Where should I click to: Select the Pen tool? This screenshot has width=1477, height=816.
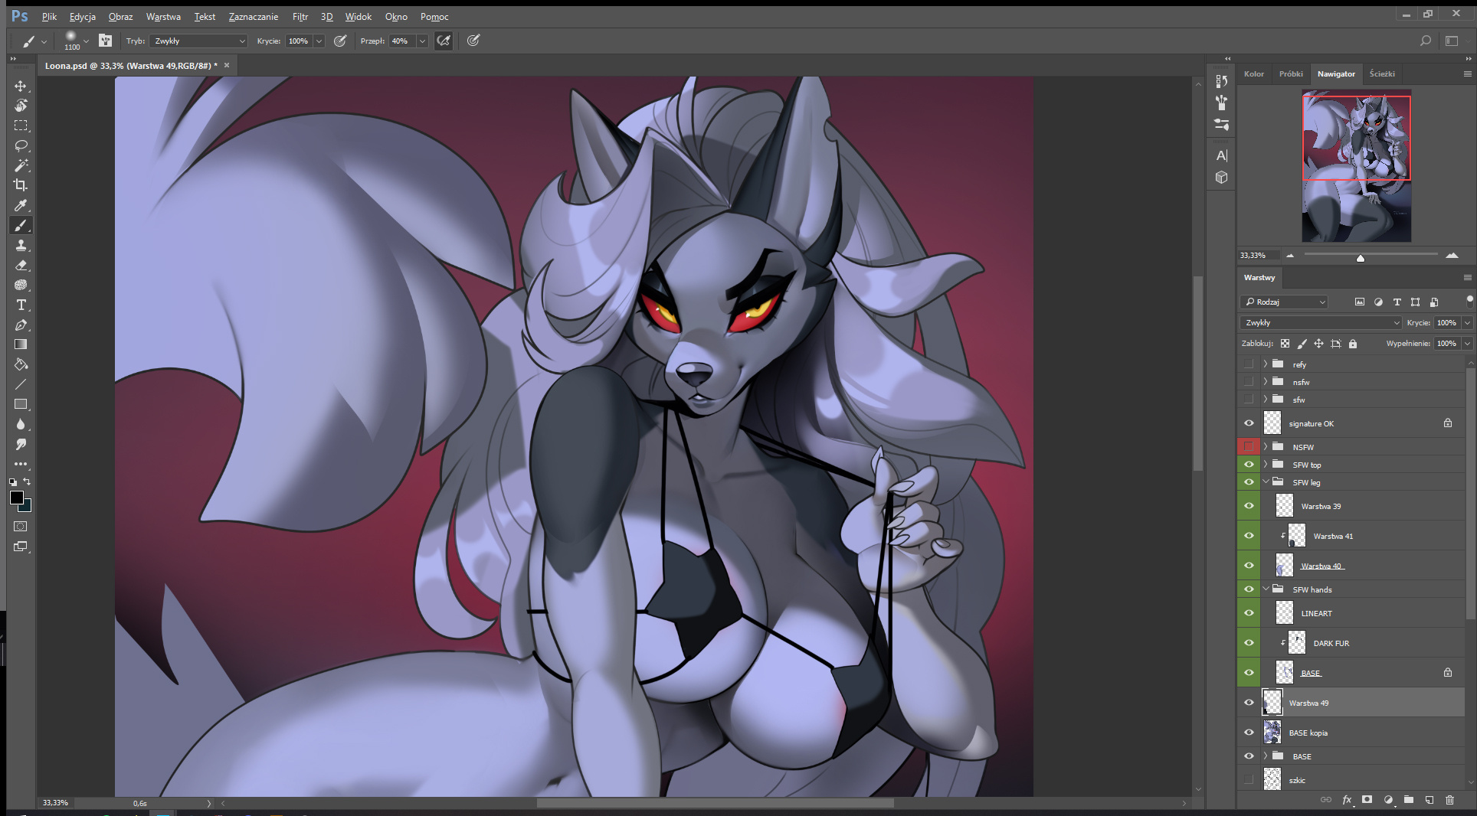tap(21, 325)
